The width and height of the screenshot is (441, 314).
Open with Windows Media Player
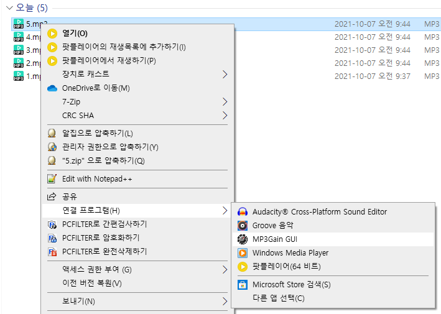point(333,253)
